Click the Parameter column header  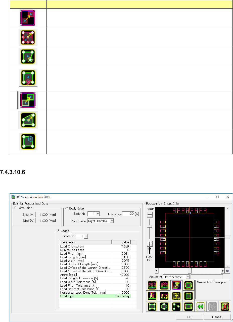[x=85, y=242]
